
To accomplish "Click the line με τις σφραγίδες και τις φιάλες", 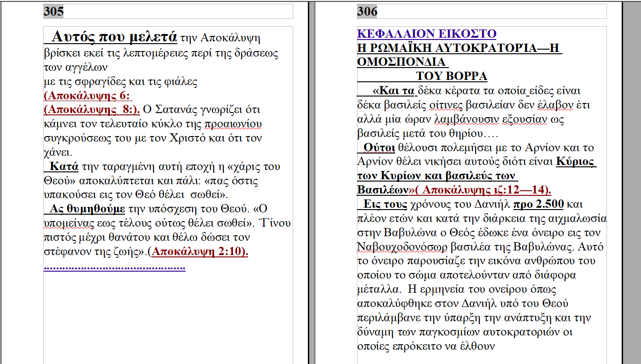I will (x=120, y=82).
